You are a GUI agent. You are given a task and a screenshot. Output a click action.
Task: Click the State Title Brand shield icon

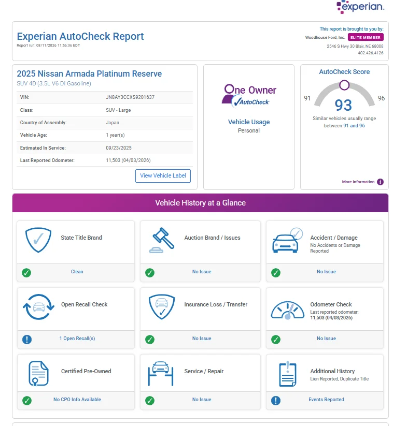coord(38,240)
